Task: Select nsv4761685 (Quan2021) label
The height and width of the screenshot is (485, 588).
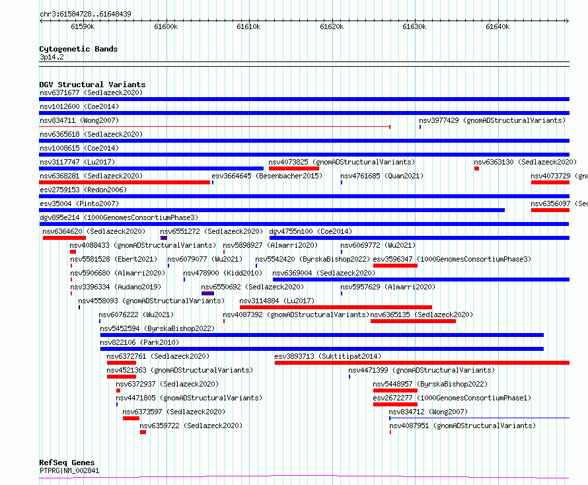Action: (382, 176)
